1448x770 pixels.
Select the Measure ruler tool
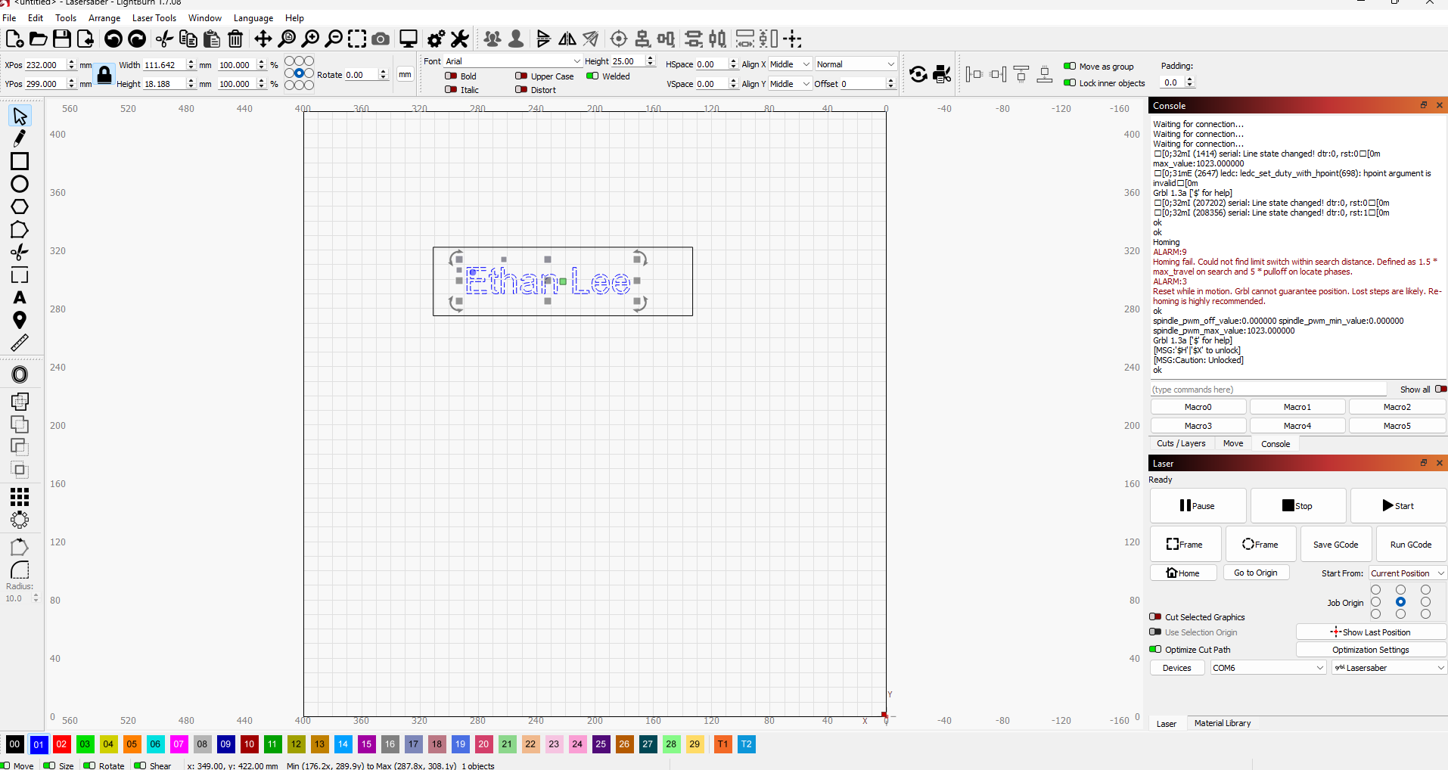(20, 343)
